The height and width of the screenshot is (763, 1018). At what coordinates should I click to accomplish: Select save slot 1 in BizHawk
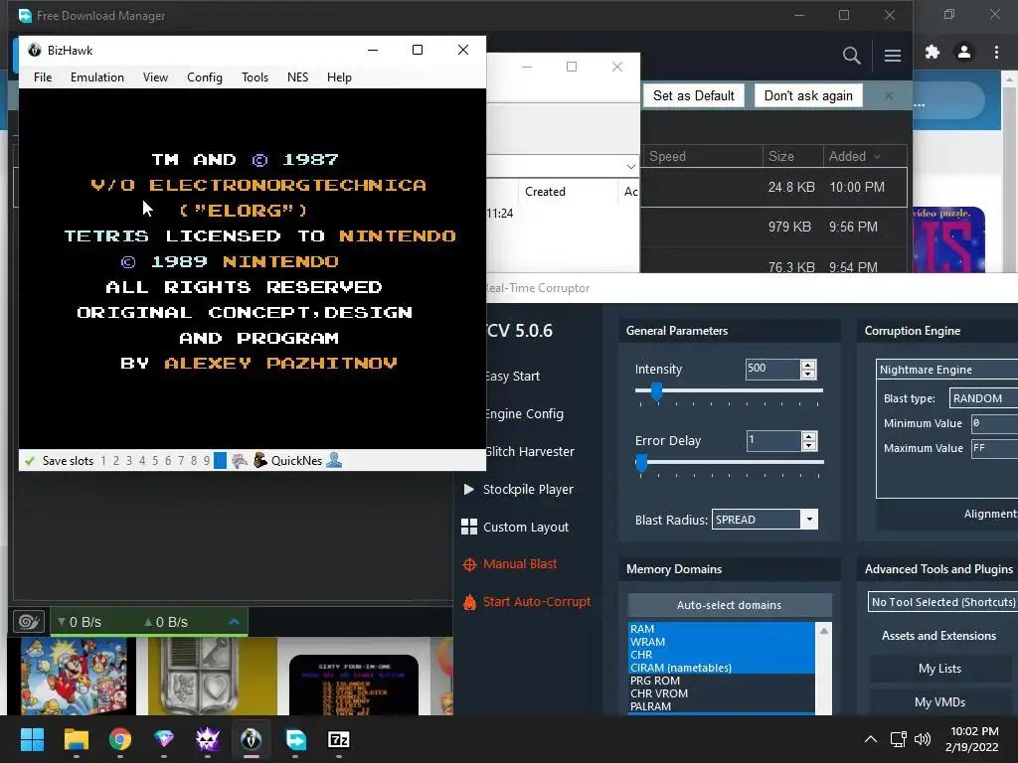[x=102, y=461]
